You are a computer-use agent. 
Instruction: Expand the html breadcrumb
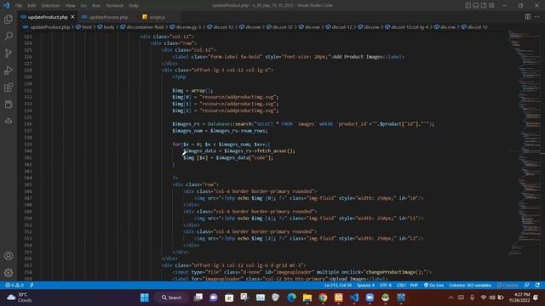tap(84, 27)
